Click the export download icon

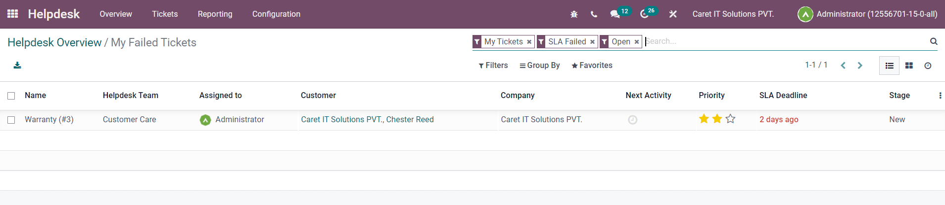pyautogui.click(x=17, y=66)
